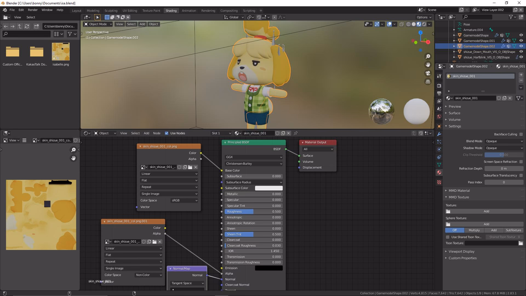Open Shadow Mode dropdown

[504, 148]
